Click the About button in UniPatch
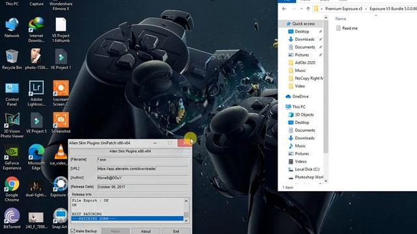Image resolution: width=417 pixels, height=234 pixels. pos(145,231)
